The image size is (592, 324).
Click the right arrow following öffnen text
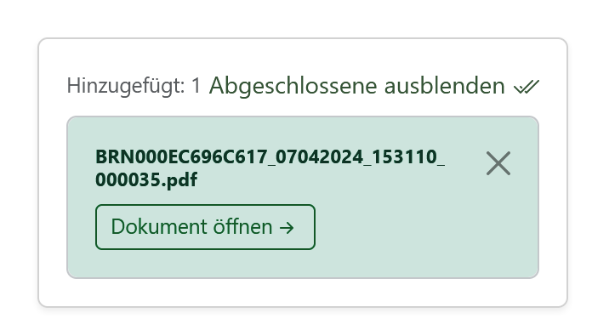coord(287,228)
